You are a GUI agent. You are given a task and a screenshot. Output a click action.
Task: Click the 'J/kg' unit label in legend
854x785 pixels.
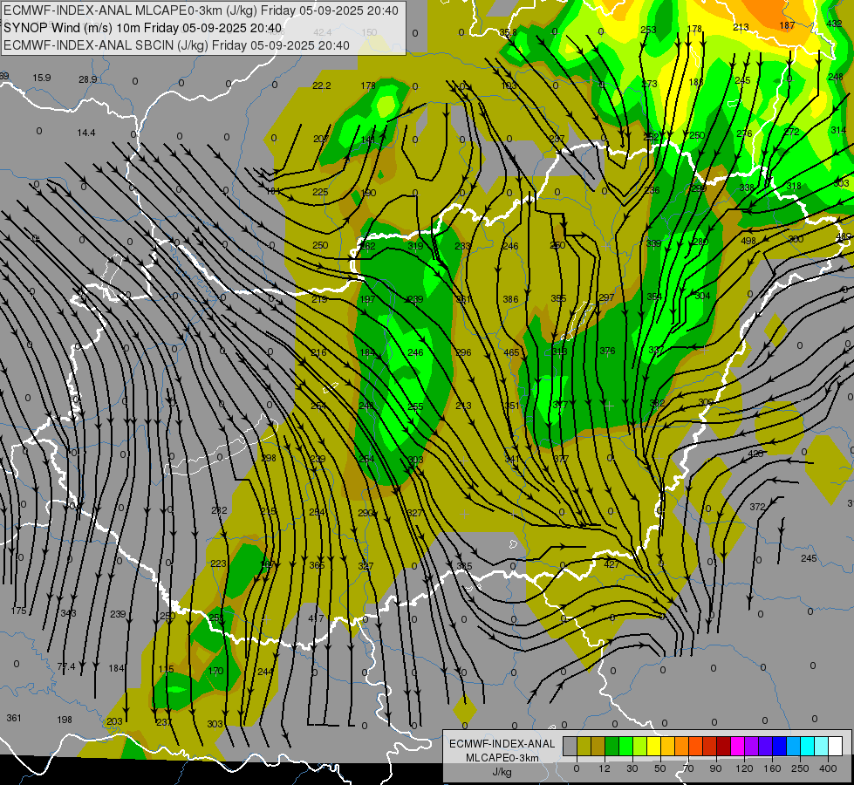[x=502, y=772]
